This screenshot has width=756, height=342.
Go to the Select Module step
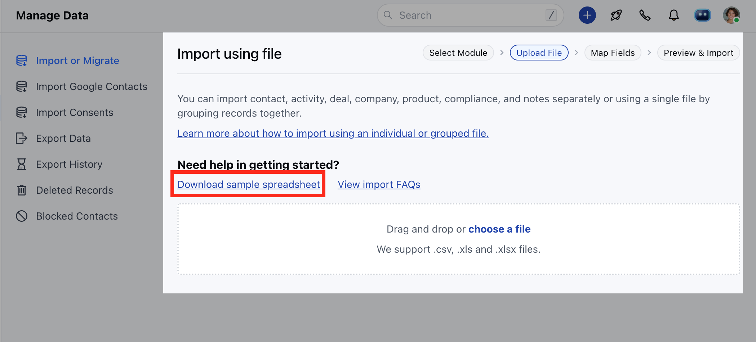[x=458, y=53]
